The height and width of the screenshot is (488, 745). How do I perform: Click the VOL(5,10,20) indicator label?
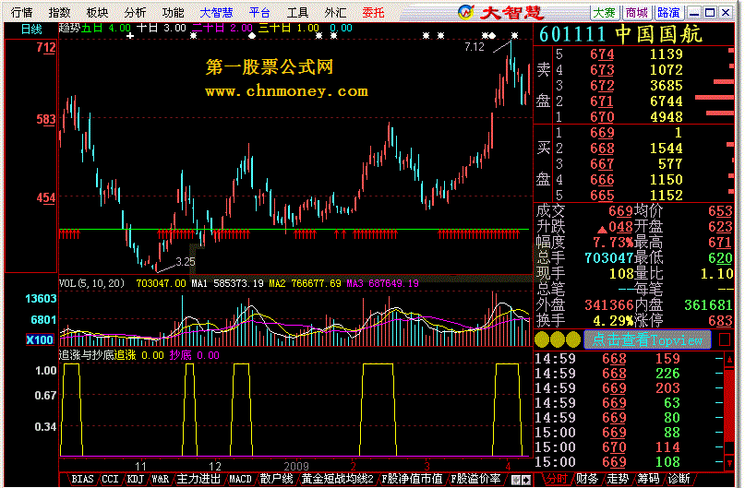(91, 283)
